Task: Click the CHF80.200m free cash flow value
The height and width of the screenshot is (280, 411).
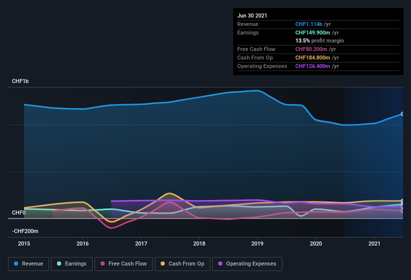Action: click(x=311, y=49)
